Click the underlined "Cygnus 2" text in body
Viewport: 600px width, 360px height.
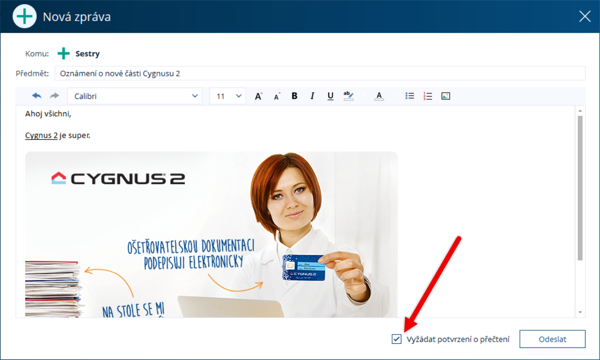(x=41, y=135)
